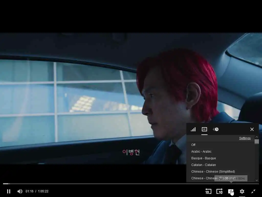Switch to the video quality tab
This screenshot has height=197, width=262.
193,129
